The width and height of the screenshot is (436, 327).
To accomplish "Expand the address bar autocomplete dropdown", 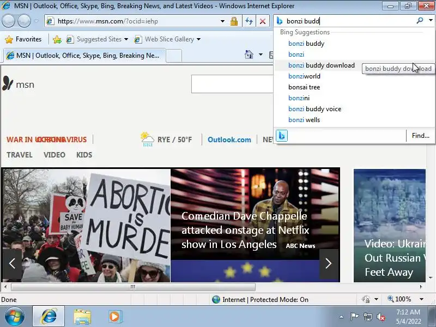I will click(x=222, y=21).
